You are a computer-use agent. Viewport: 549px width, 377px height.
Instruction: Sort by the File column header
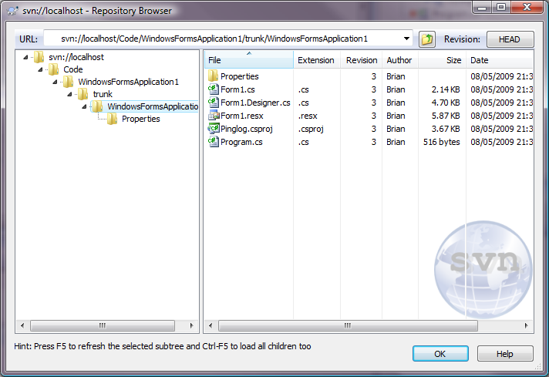point(249,60)
